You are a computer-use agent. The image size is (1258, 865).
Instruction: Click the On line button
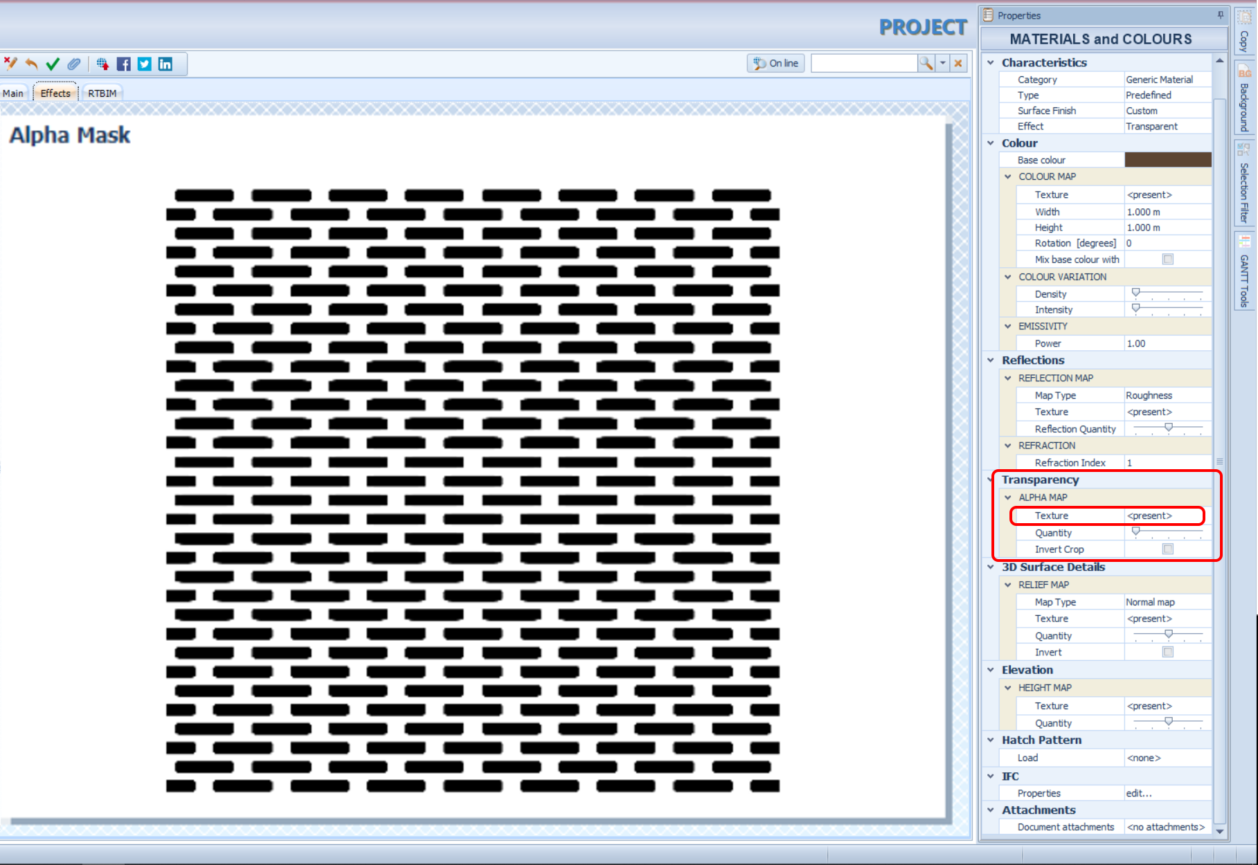(x=775, y=63)
